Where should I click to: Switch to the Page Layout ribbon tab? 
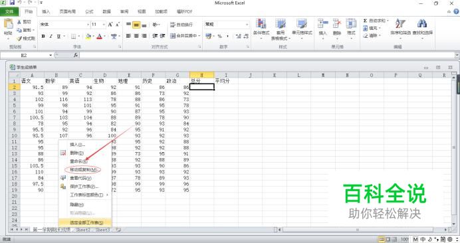pos(68,11)
